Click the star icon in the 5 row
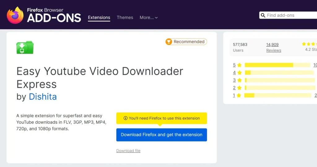317x167 pixels. coord(239,65)
